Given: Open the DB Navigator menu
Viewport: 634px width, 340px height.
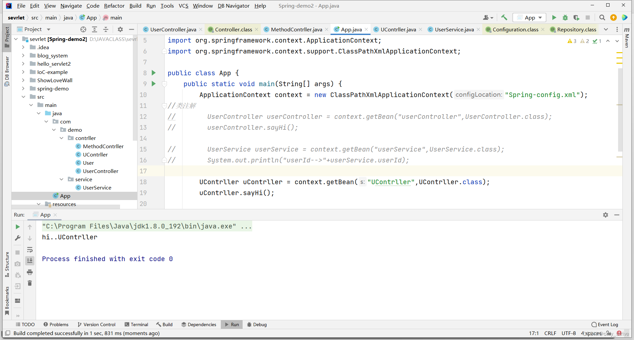Looking at the screenshot, I should click(x=234, y=6).
